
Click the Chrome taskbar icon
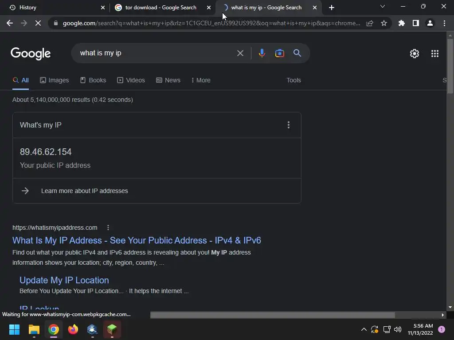coord(54,329)
